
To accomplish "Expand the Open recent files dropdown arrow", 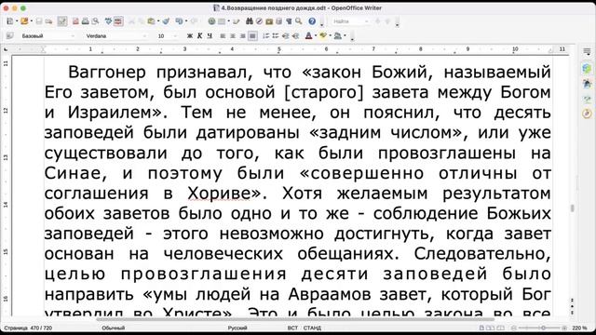I will (x=31, y=21).
